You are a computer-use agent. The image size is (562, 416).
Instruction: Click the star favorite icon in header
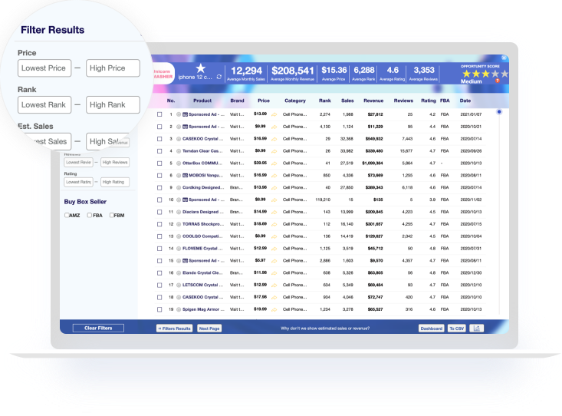point(201,68)
